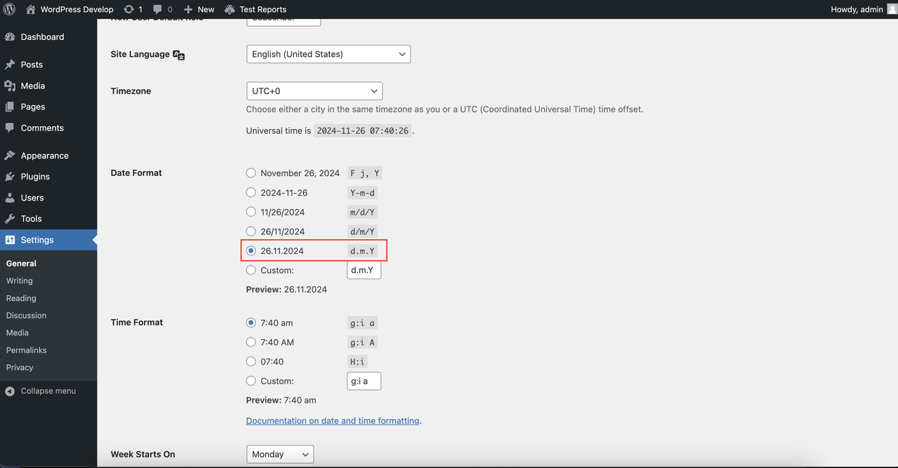The image size is (898, 468).
Task: Click the plus New content icon
Action: tap(188, 9)
